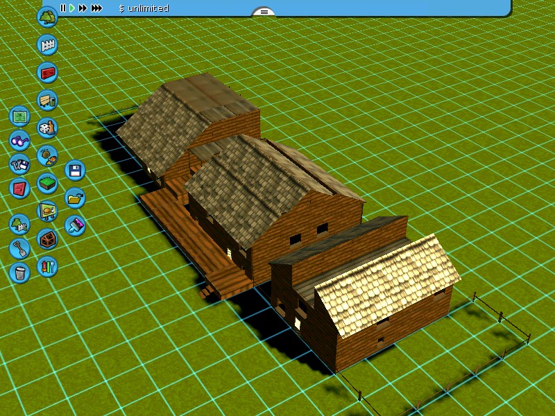Click the shovel dig tool

pyautogui.click(x=19, y=248)
